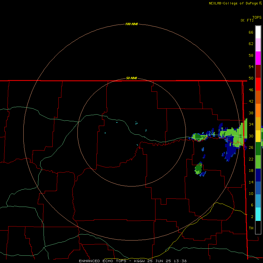Select the dark maroon legend swatch
The height and width of the screenshot is (263, 263).
point(258,71)
